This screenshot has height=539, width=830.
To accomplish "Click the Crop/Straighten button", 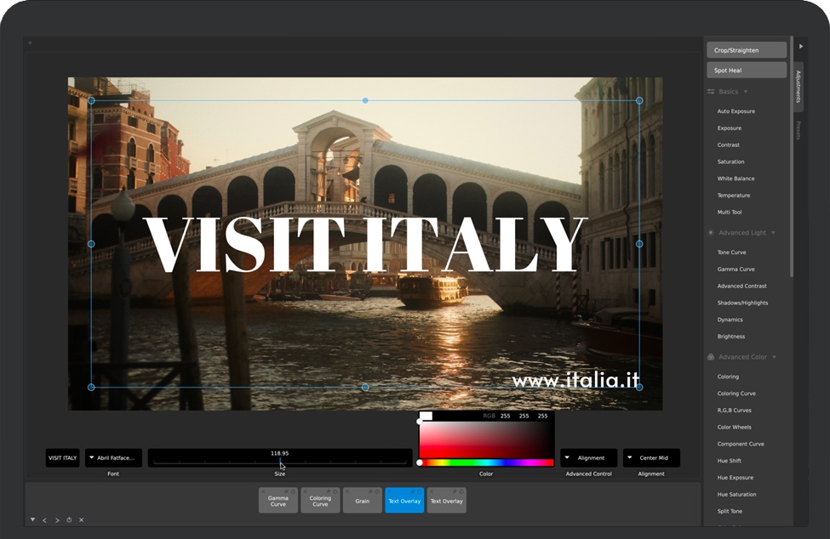I will [x=746, y=50].
